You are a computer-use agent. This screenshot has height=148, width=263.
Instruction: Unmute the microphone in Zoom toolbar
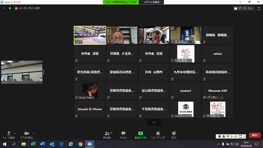point(9,135)
